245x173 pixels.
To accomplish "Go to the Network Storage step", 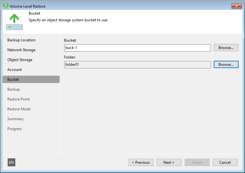I will (21, 50).
